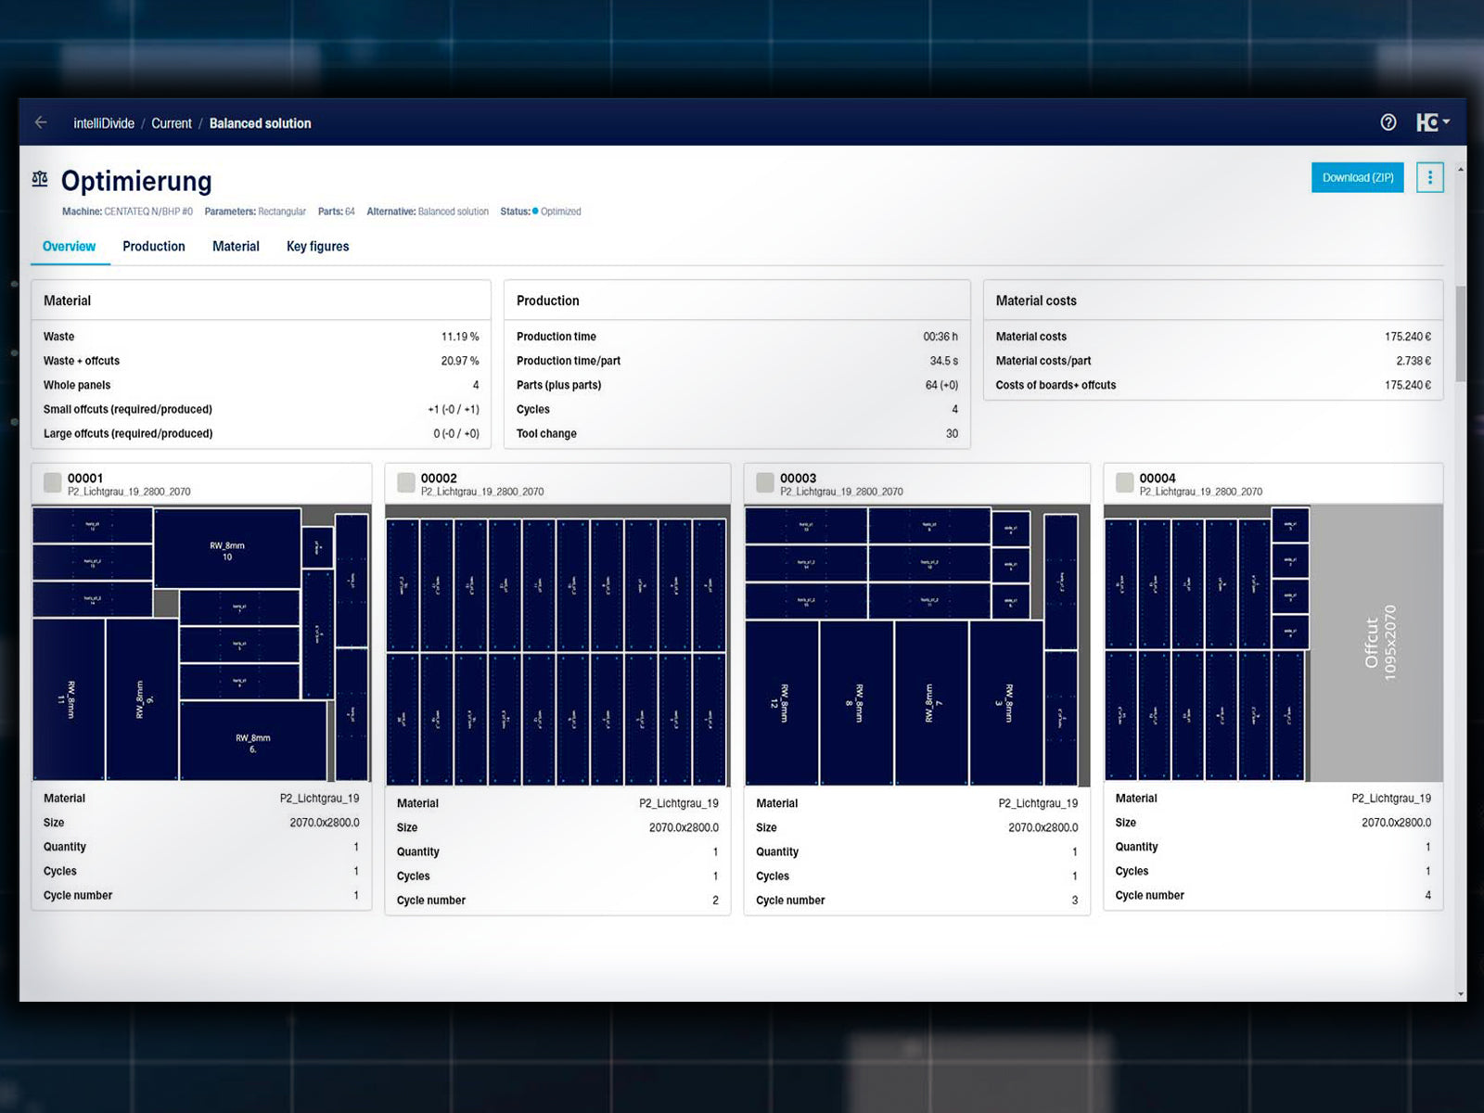Click color swatch of pattern 00001
Viewport: 1484px width, 1113px height.
click(53, 482)
